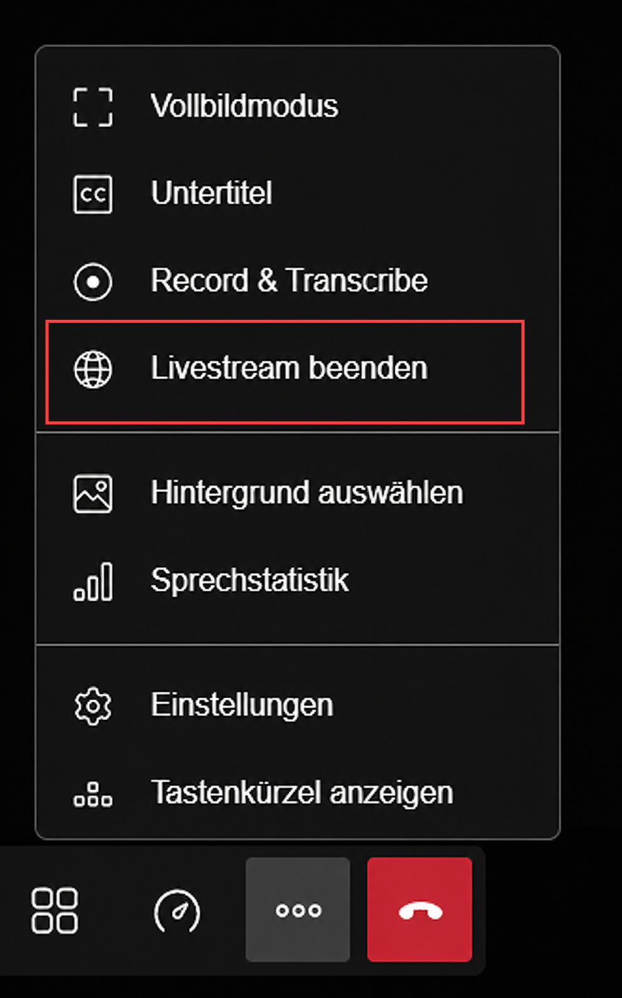622x998 pixels.
Task: Open Sprechstatistik entry
Action: click(298, 580)
